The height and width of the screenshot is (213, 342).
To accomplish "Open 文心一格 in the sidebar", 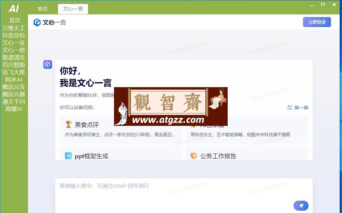I will [x=14, y=50].
